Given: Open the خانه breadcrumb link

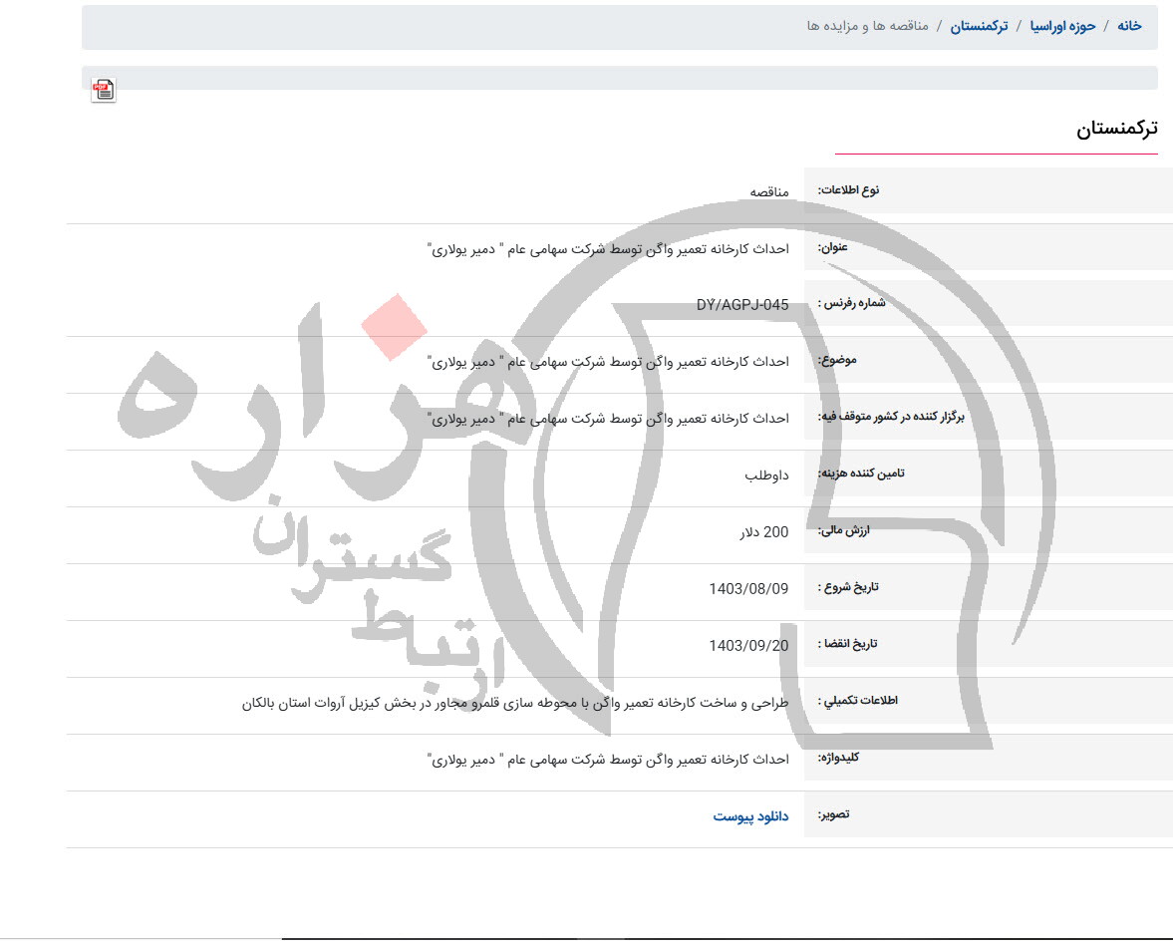Looking at the screenshot, I should click(x=1129, y=25).
